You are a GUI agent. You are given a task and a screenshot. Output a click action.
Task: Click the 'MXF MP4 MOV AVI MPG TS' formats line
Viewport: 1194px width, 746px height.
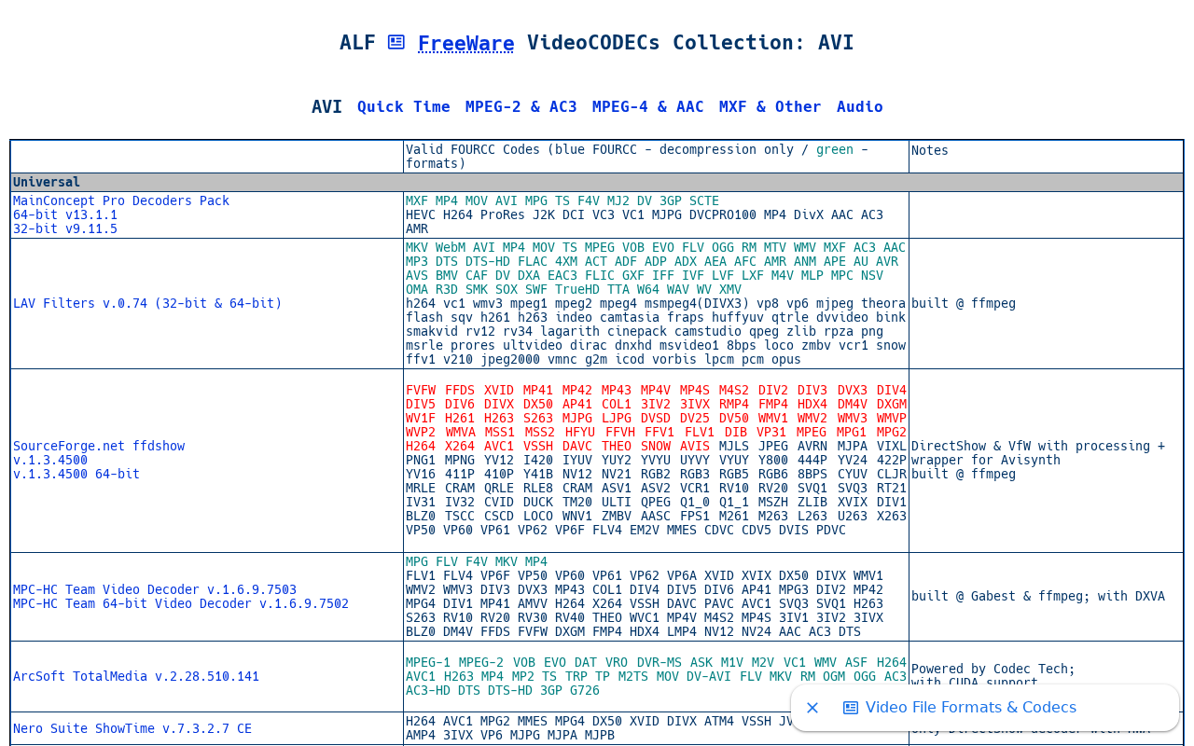pos(562,200)
